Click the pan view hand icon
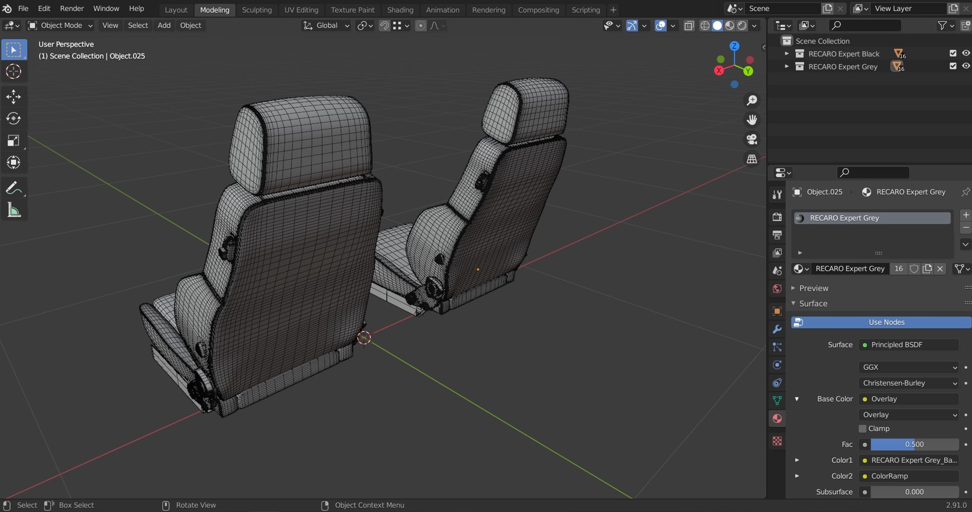The height and width of the screenshot is (512, 972). 752,120
